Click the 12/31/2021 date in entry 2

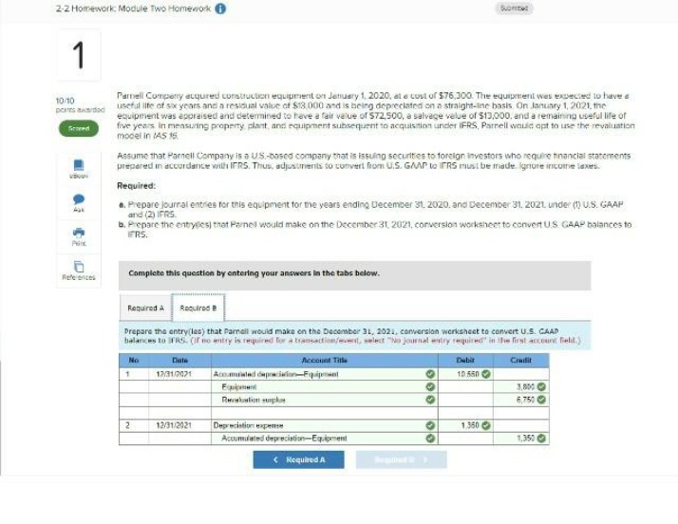coord(174,425)
